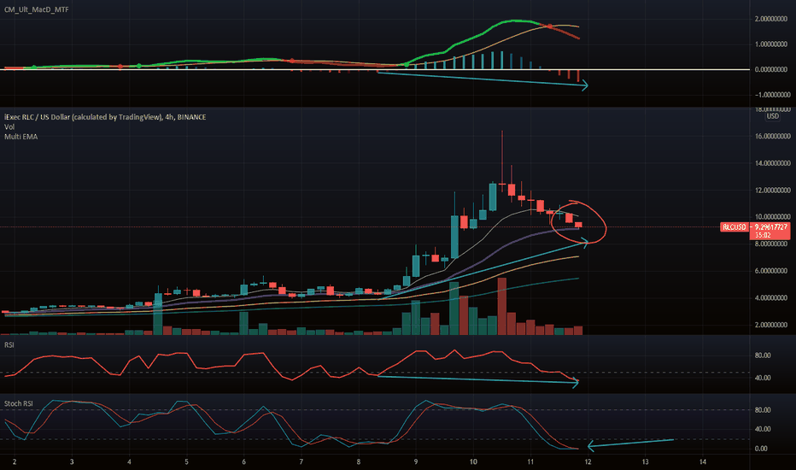This screenshot has width=796, height=470.
Task: Click the Vol indicator label
Action: point(9,127)
